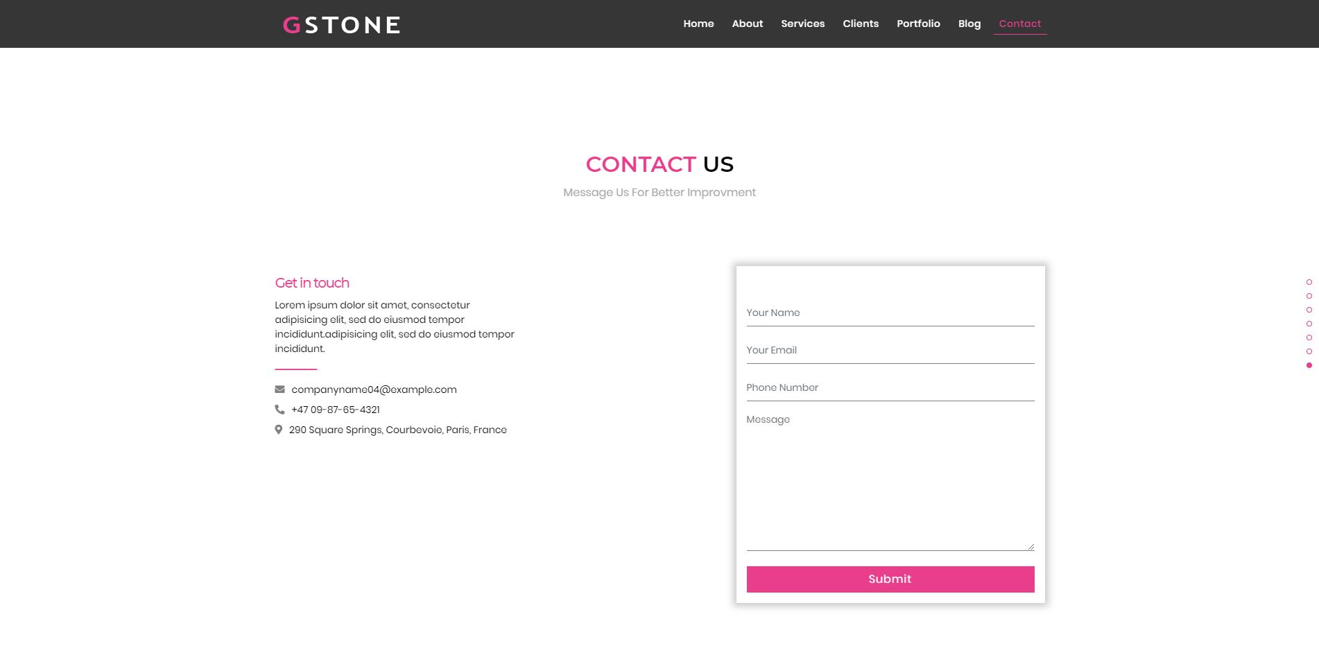The image size is (1319, 648).
Task: Click the companyname04@example.com email link
Action: pos(374,389)
